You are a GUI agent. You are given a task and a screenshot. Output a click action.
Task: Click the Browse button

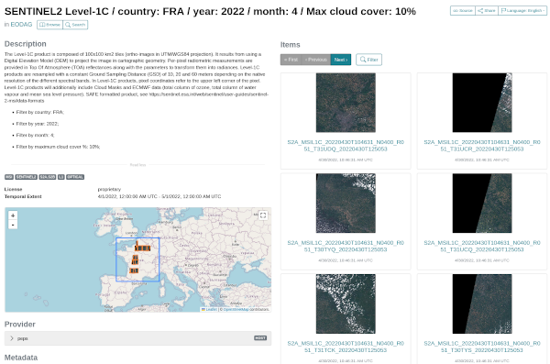pos(49,25)
